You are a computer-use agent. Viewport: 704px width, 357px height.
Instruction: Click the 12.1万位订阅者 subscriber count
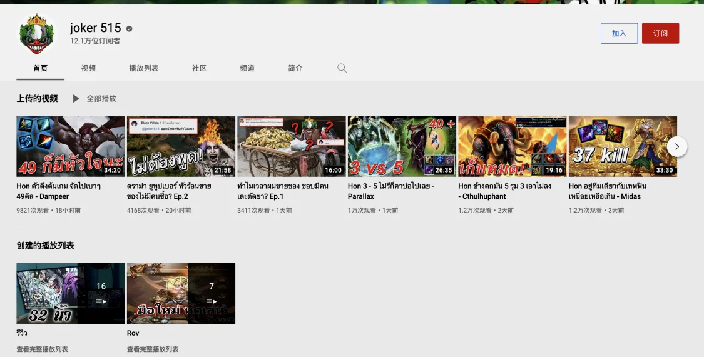pyautogui.click(x=95, y=41)
